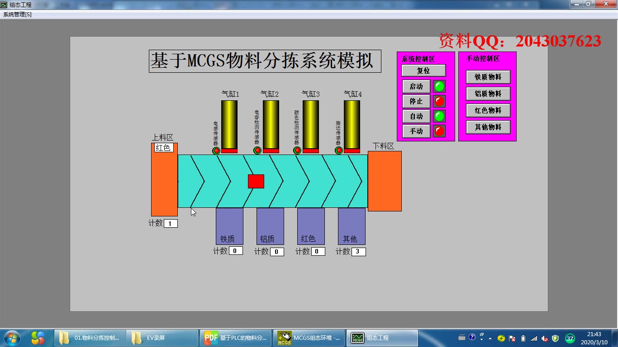Click the 气缸4 label
Viewport: 618px width, 347px height.
pyautogui.click(x=353, y=94)
